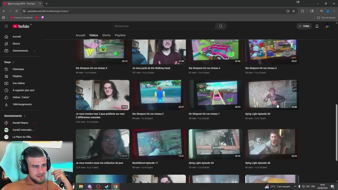Click title dying Light épisode 49
The image size is (338, 190).
(x=201, y=163)
